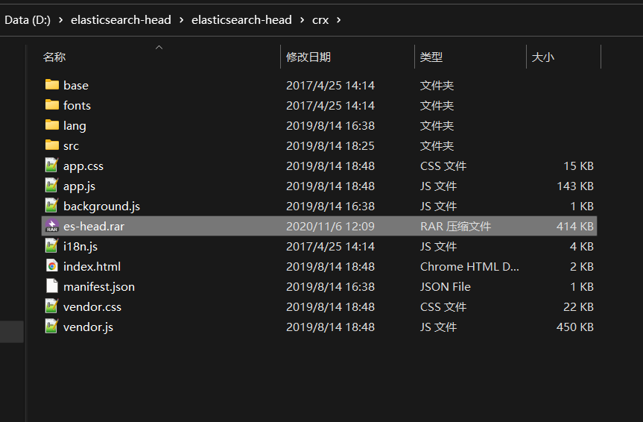Select the file name vendor.css

pyautogui.click(x=92, y=306)
